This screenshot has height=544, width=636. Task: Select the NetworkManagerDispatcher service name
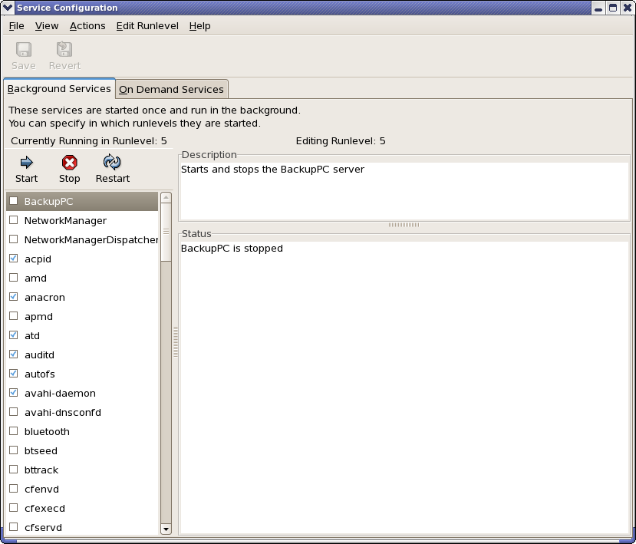[x=91, y=239]
